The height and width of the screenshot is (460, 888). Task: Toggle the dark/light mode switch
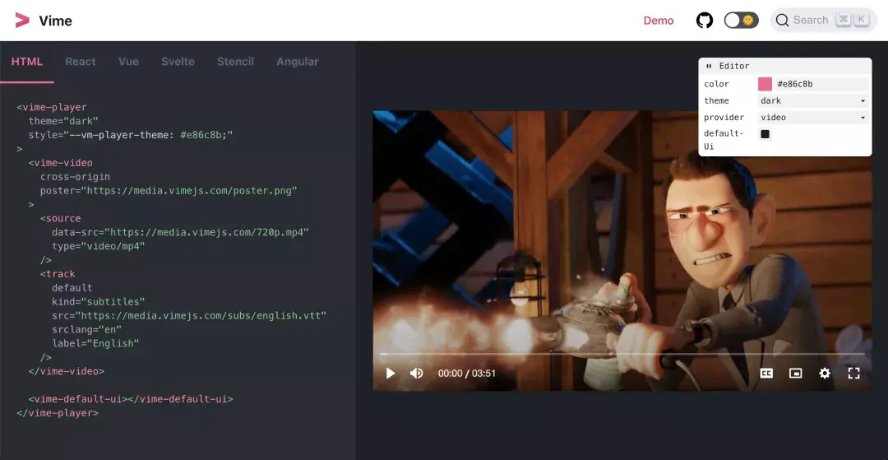[x=742, y=21]
